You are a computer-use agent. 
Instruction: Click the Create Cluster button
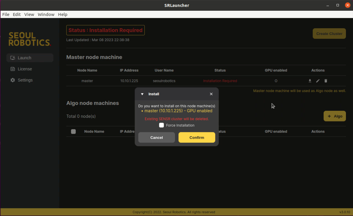[329, 34]
